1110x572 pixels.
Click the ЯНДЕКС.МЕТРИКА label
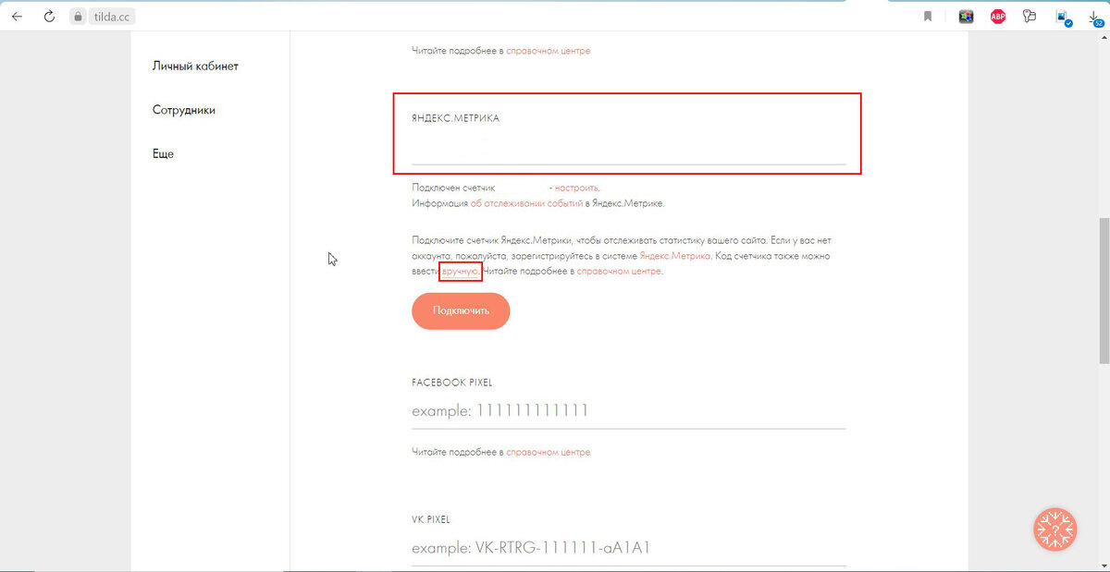[456, 119]
